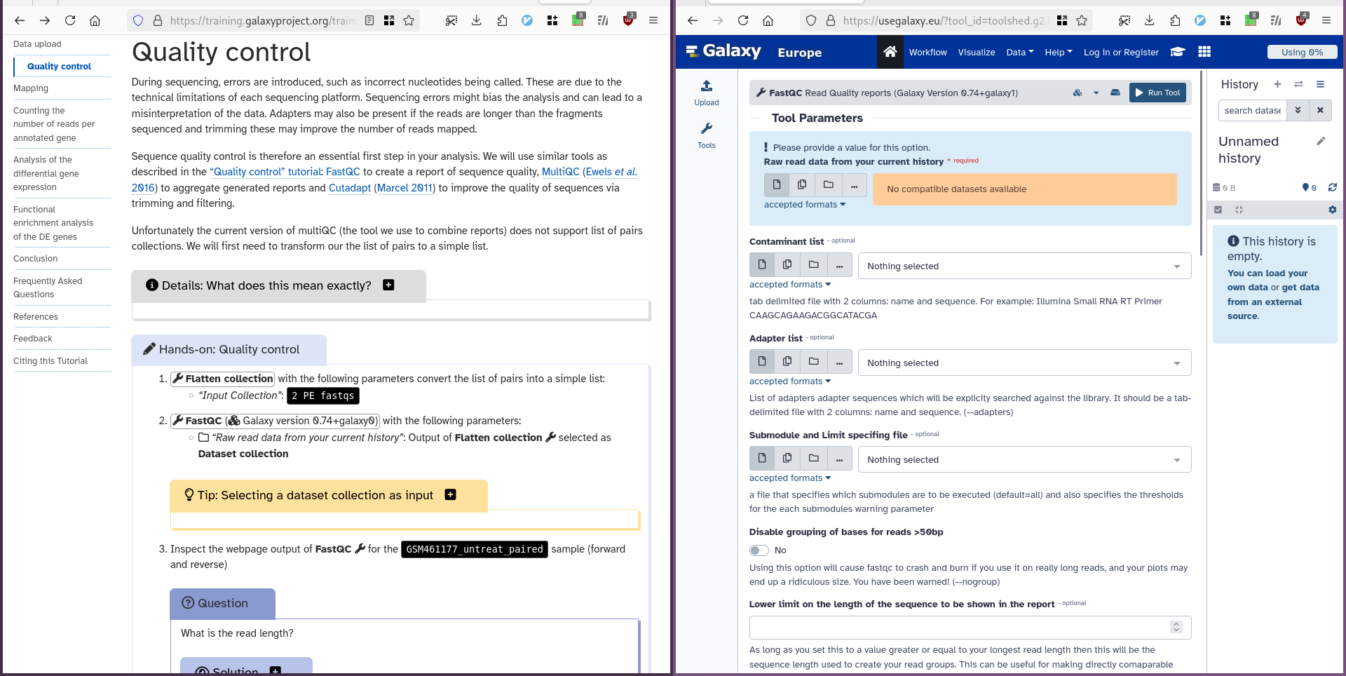Click the Galaxy home icon in navbar
The height and width of the screenshot is (676, 1346).
point(890,52)
